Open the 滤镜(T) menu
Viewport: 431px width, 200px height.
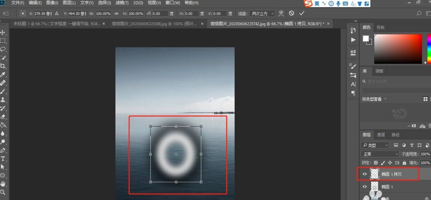[x=122, y=3]
